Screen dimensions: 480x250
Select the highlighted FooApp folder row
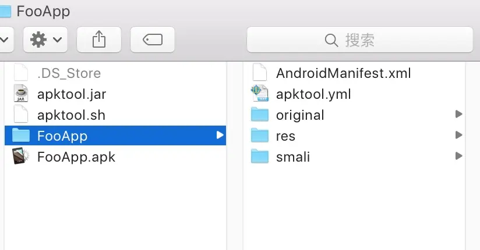115,135
